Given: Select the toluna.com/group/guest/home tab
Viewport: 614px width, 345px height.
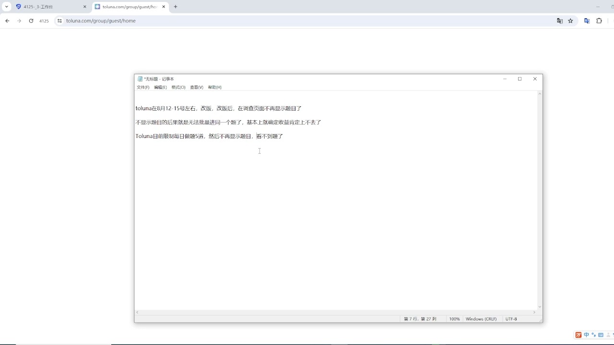Looking at the screenshot, I should [x=130, y=7].
